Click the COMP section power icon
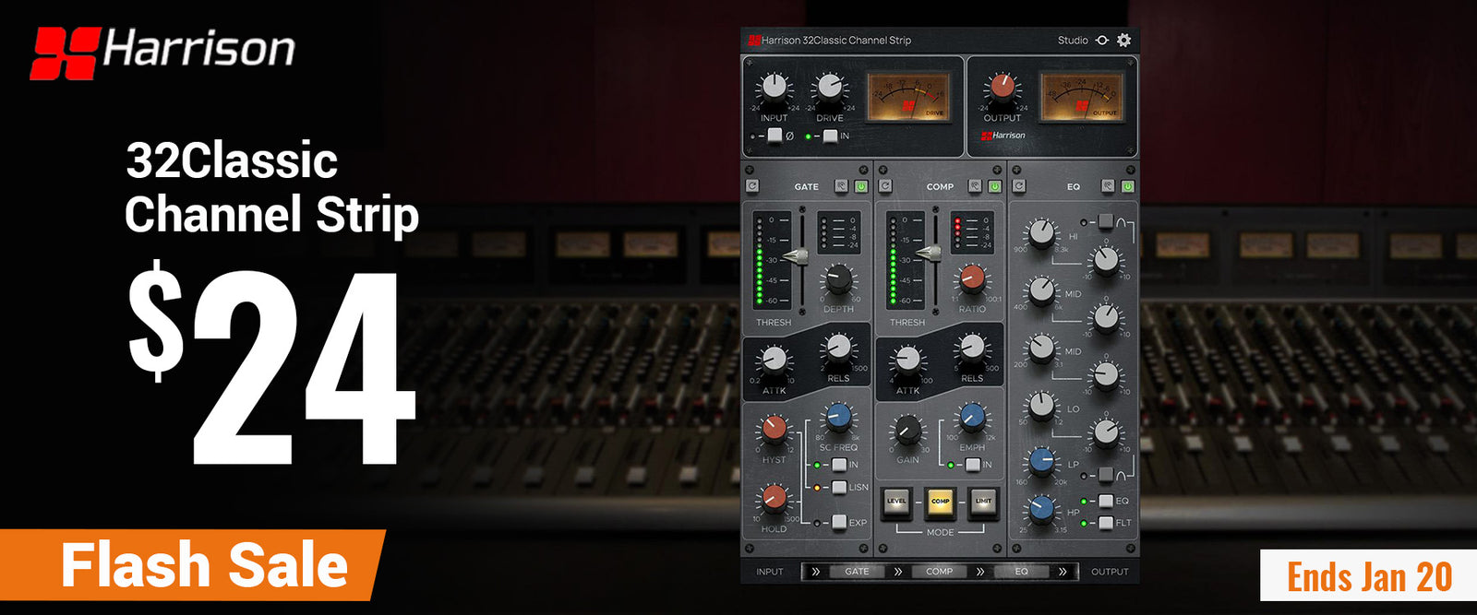 coord(994,186)
